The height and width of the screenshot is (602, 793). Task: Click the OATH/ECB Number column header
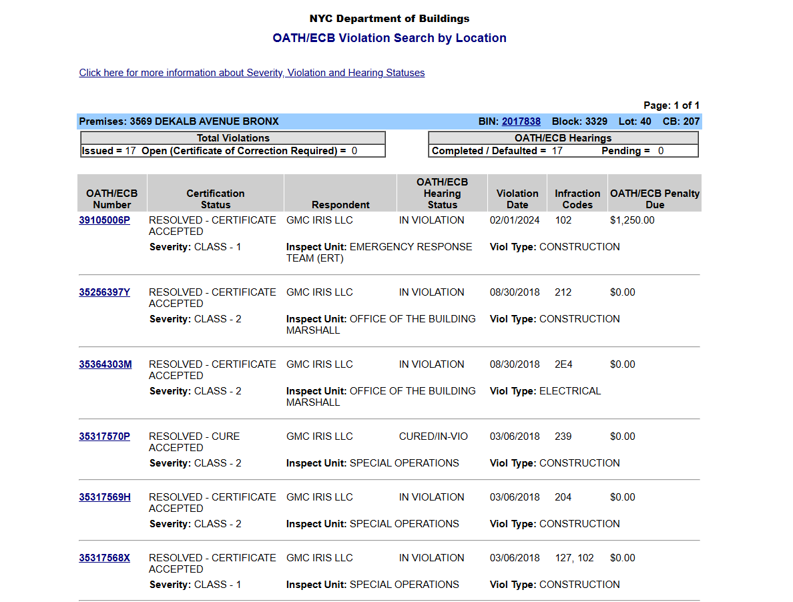coord(111,199)
